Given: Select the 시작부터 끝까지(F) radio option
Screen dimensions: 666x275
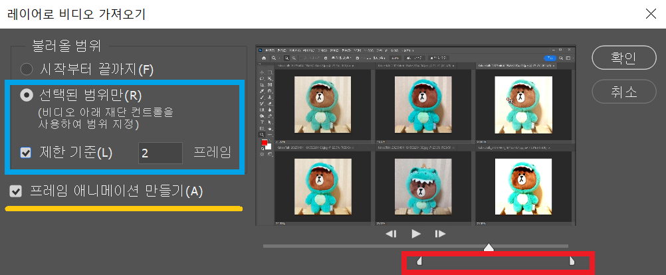Looking at the screenshot, I should [27, 69].
